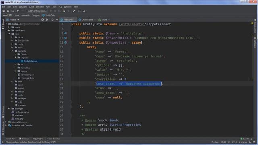This screenshot has height=145, width=258.
Task: Toggle the fold marker on line 27
Action: (x=71, y=116)
